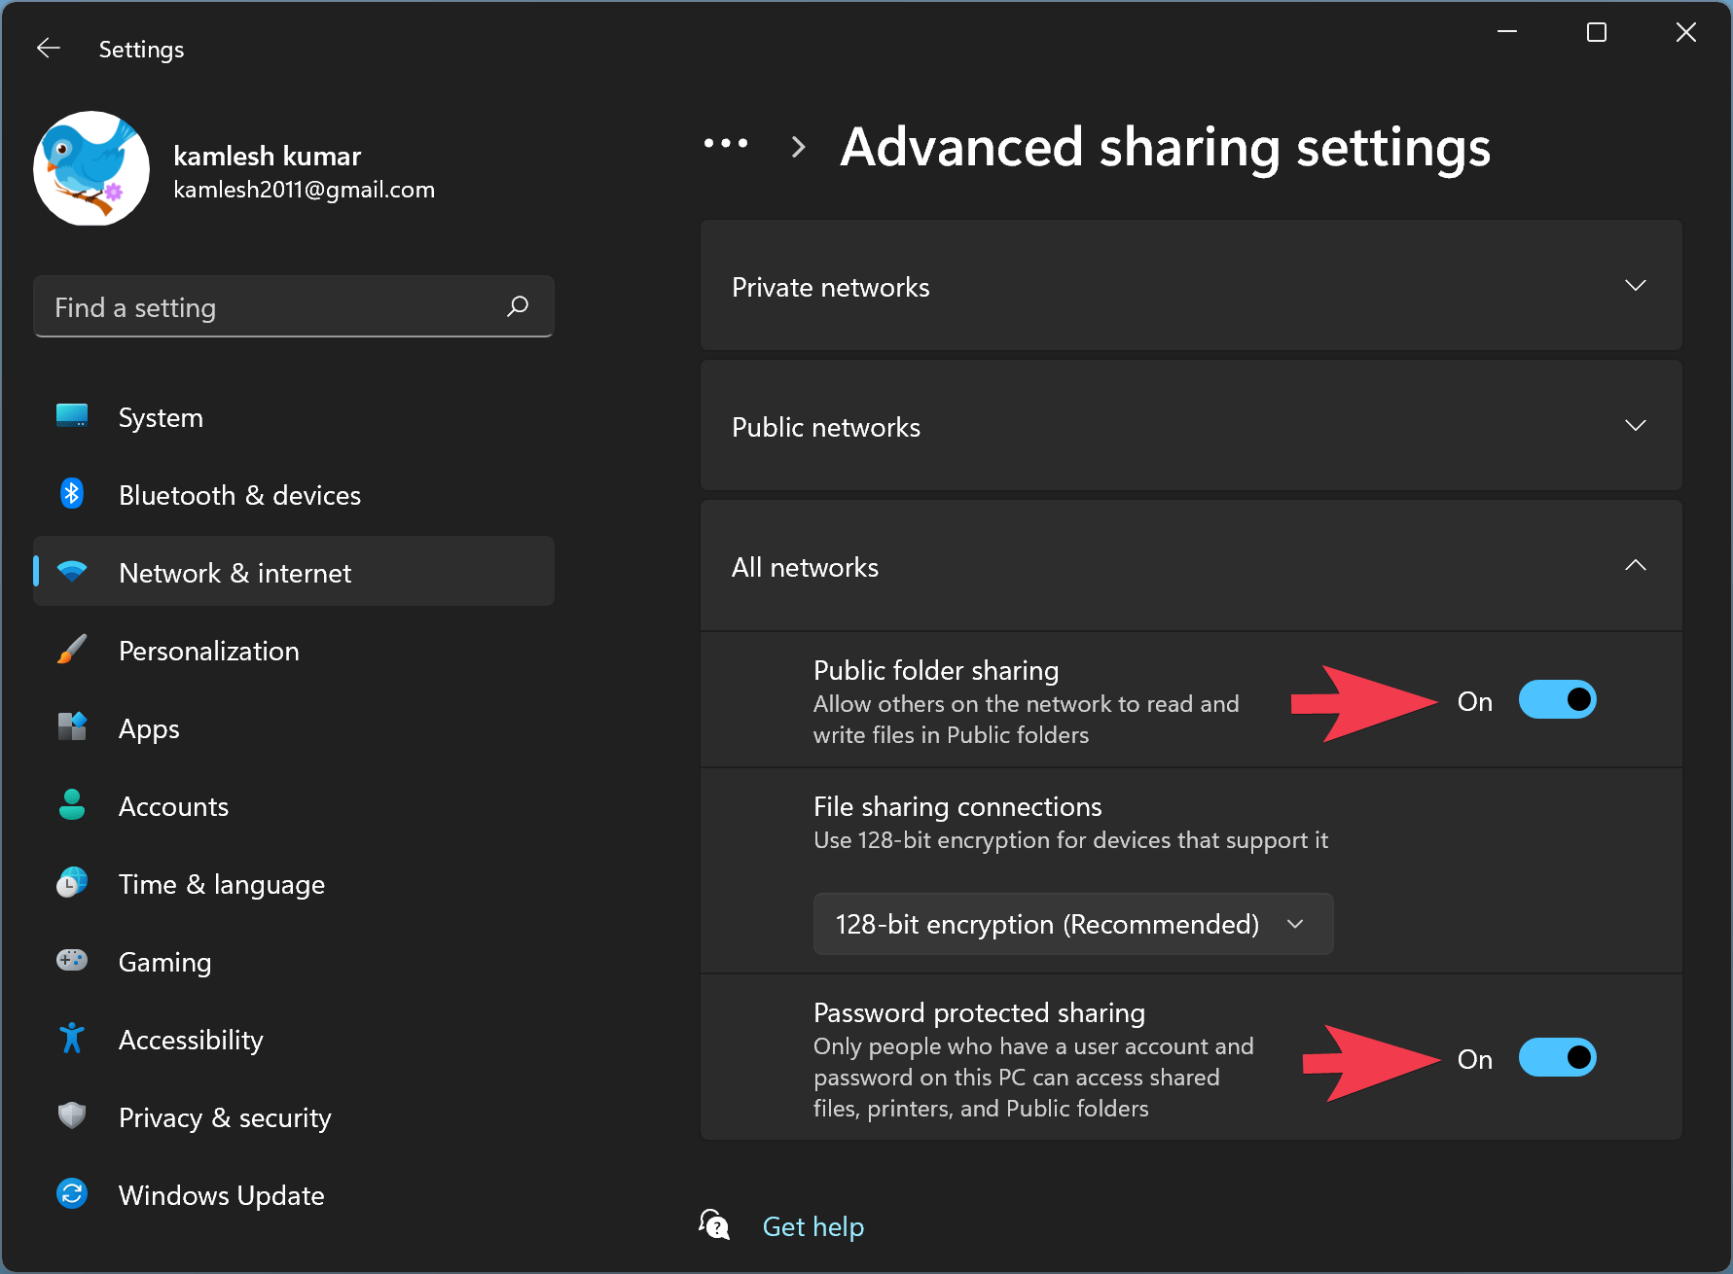Select the System icon in the sidebar
The width and height of the screenshot is (1733, 1274).
(71, 416)
